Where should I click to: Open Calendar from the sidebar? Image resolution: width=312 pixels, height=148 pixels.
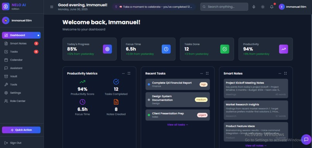pyautogui.click(x=21, y=60)
